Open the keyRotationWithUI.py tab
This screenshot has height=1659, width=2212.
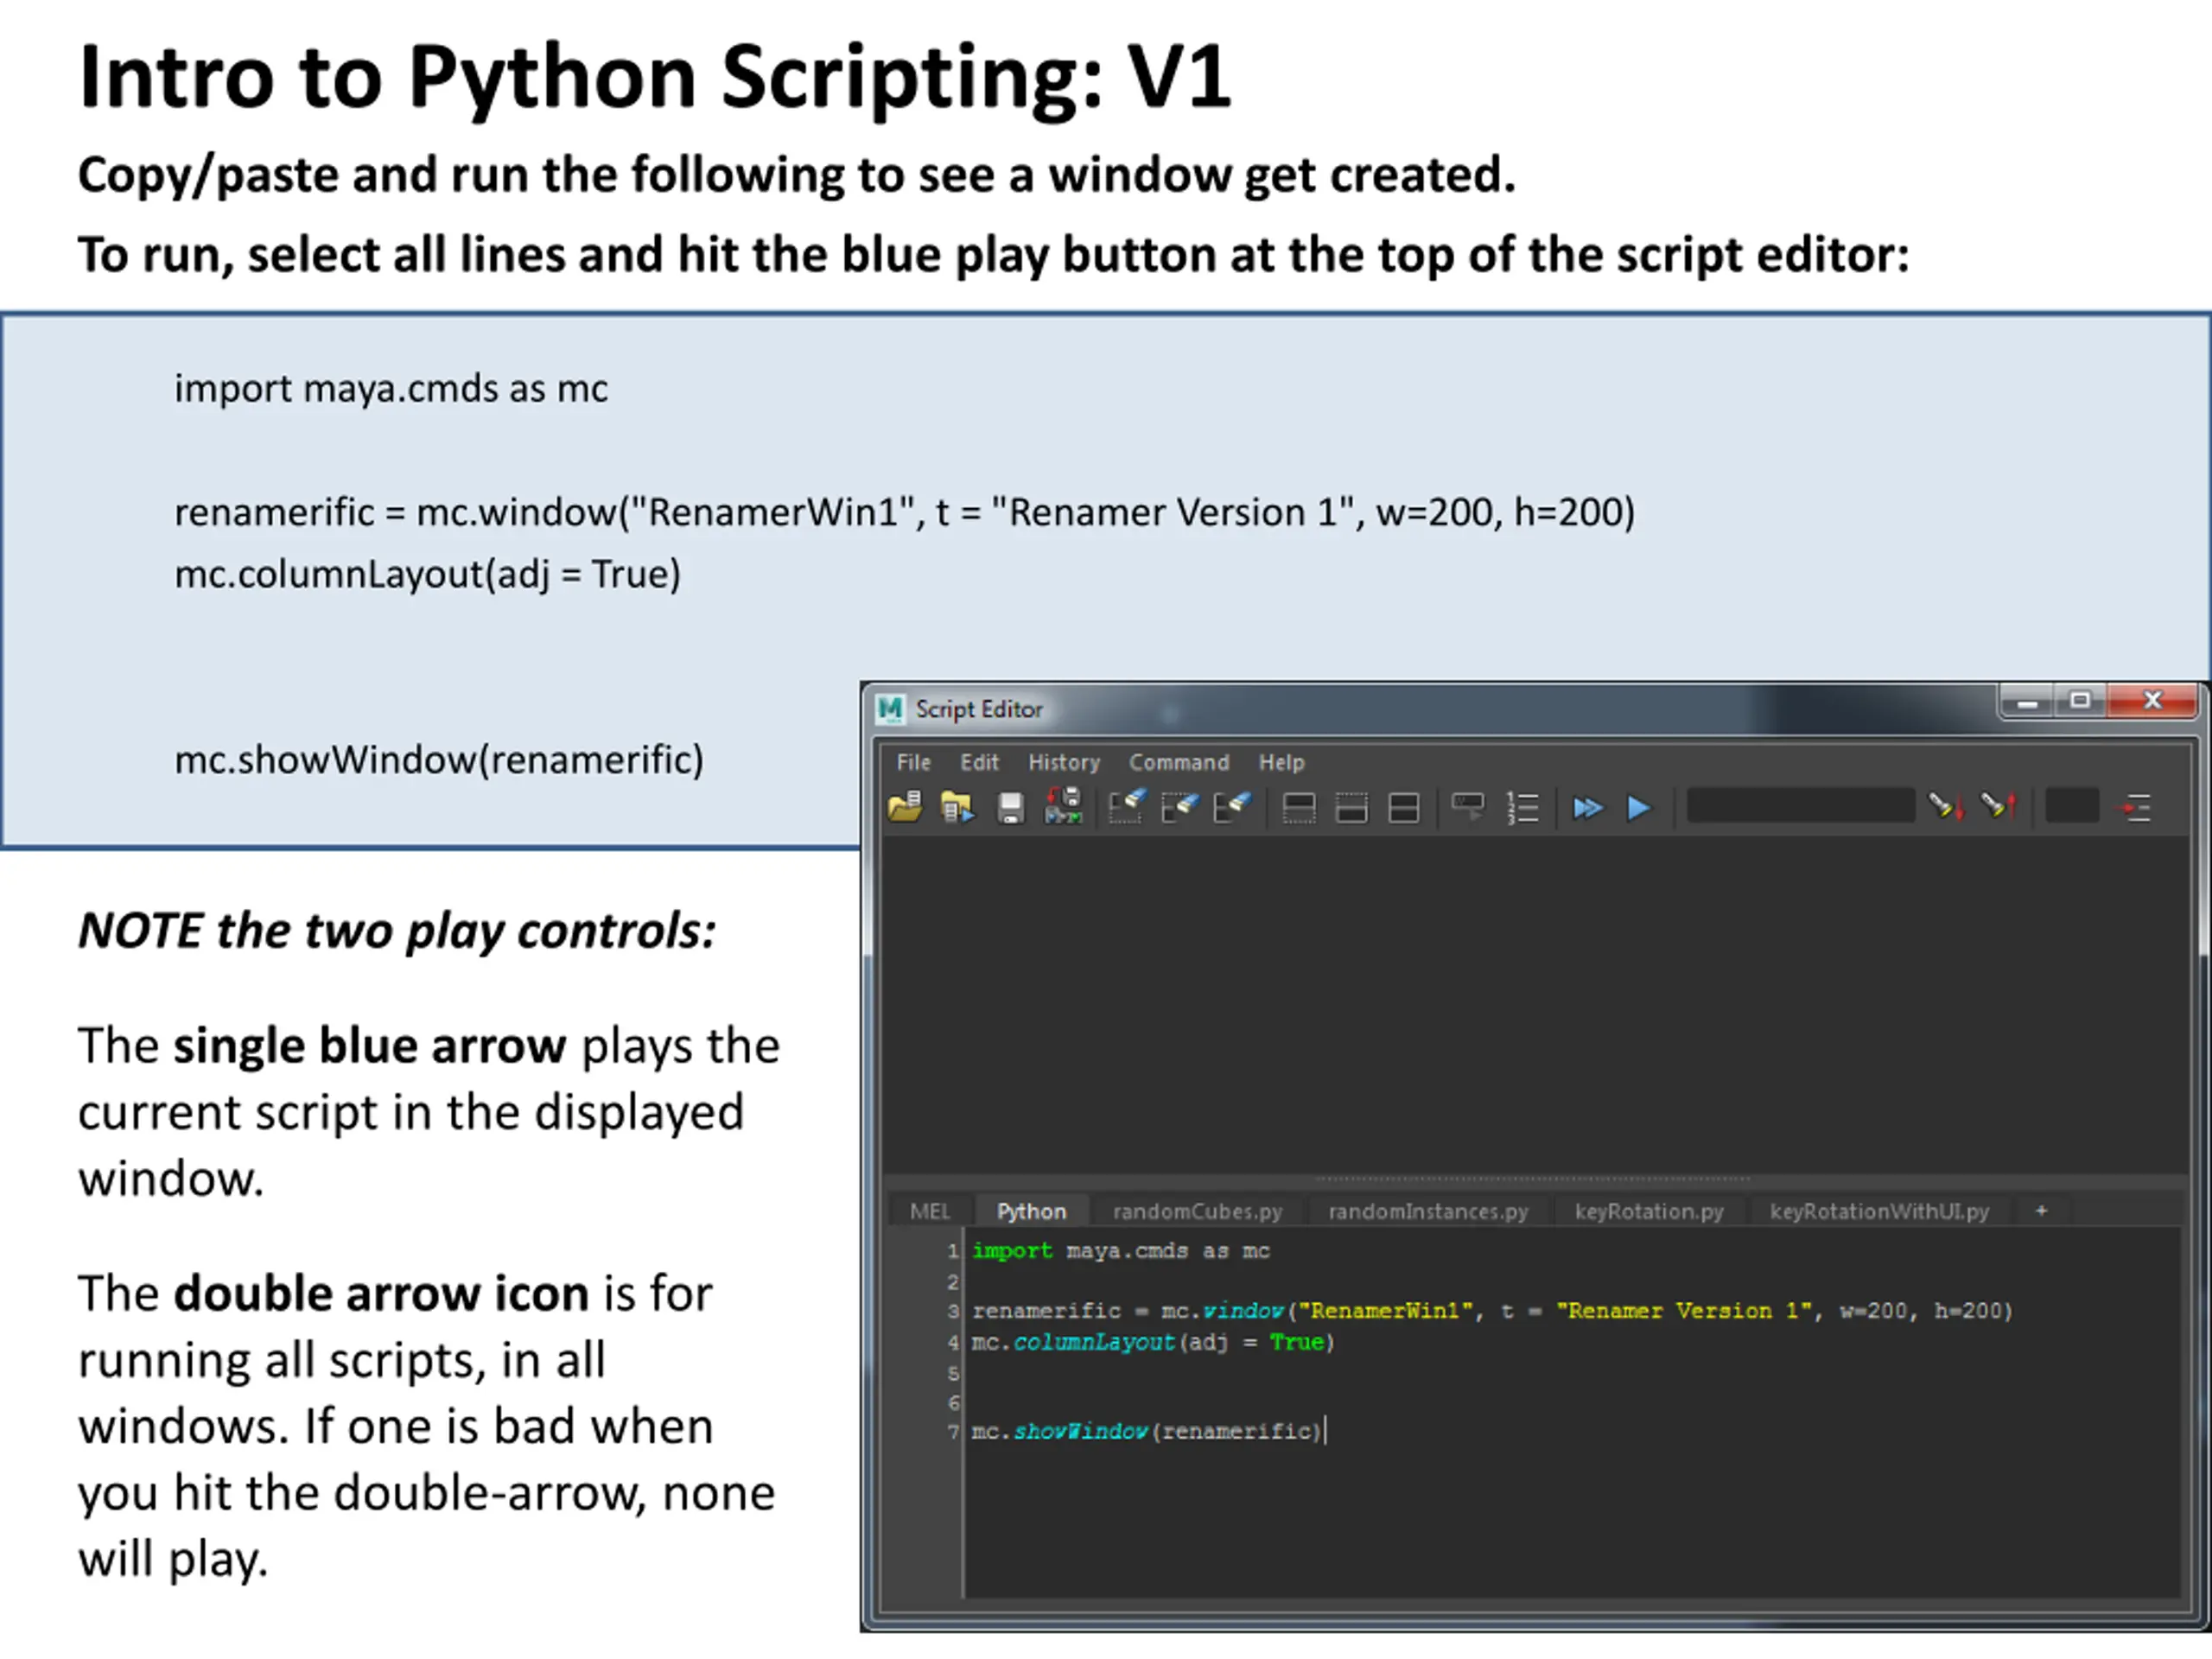1879,1211
